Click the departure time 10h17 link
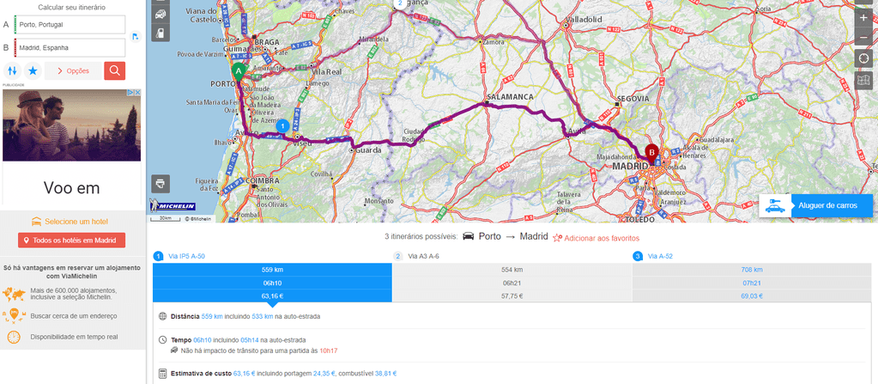 coord(328,350)
